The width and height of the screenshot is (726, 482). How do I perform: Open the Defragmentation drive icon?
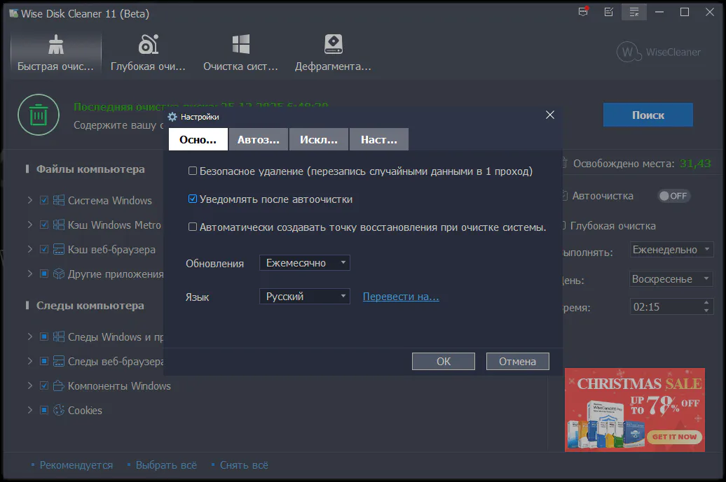point(333,45)
